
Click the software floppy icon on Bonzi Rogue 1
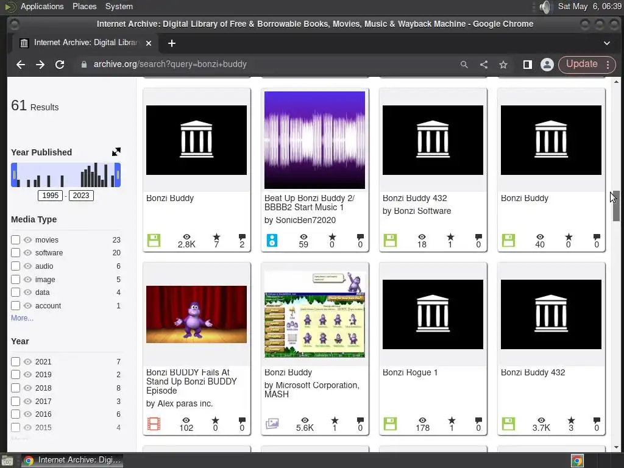click(390, 424)
